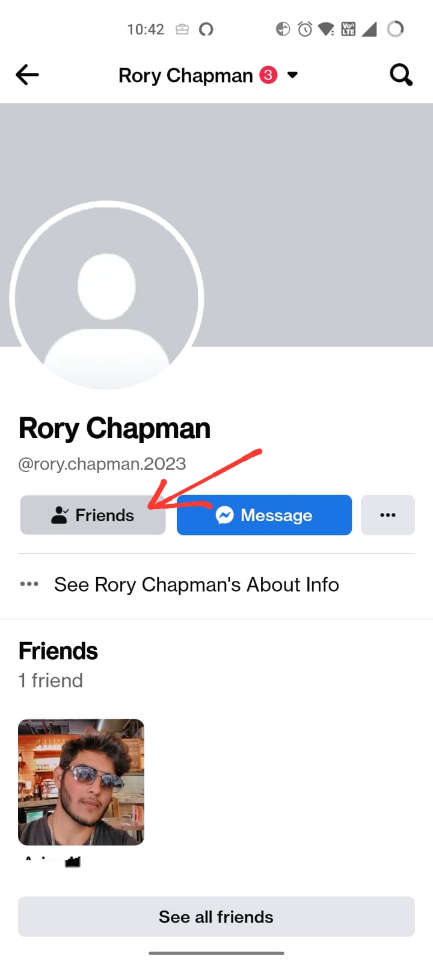The width and height of the screenshot is (433, 963).
Task: Select the Friends section heading
Action: click(58, 651)
